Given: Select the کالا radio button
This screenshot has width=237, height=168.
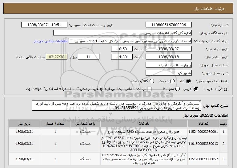Looking at the screenshot, I should pyautogui.click(x=188, y=81).
